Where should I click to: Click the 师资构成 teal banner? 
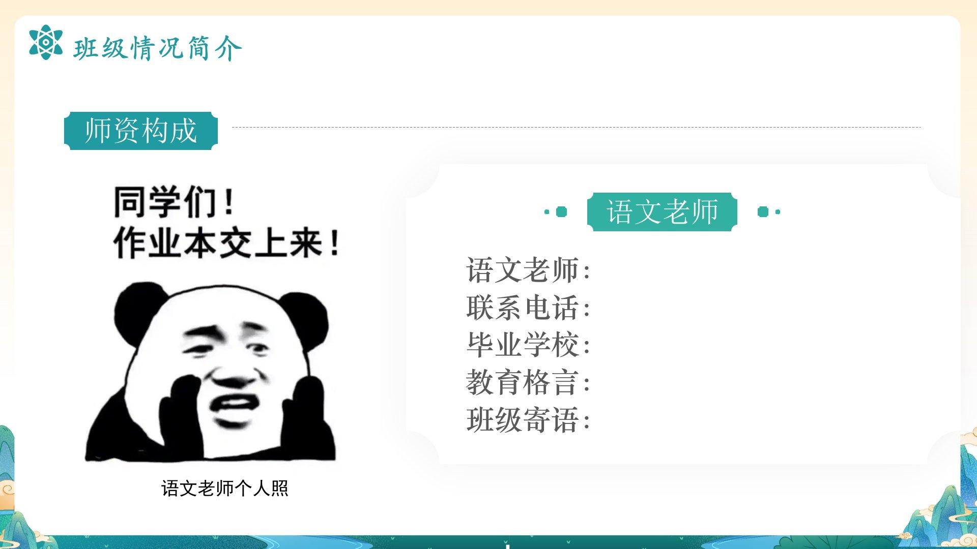pos(141,131)
